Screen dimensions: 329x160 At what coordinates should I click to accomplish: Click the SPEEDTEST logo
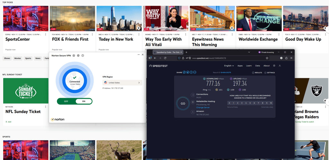click(158, 66)
